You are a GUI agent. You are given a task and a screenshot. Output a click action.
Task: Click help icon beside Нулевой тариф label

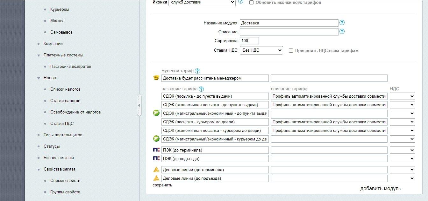point(197,71)
